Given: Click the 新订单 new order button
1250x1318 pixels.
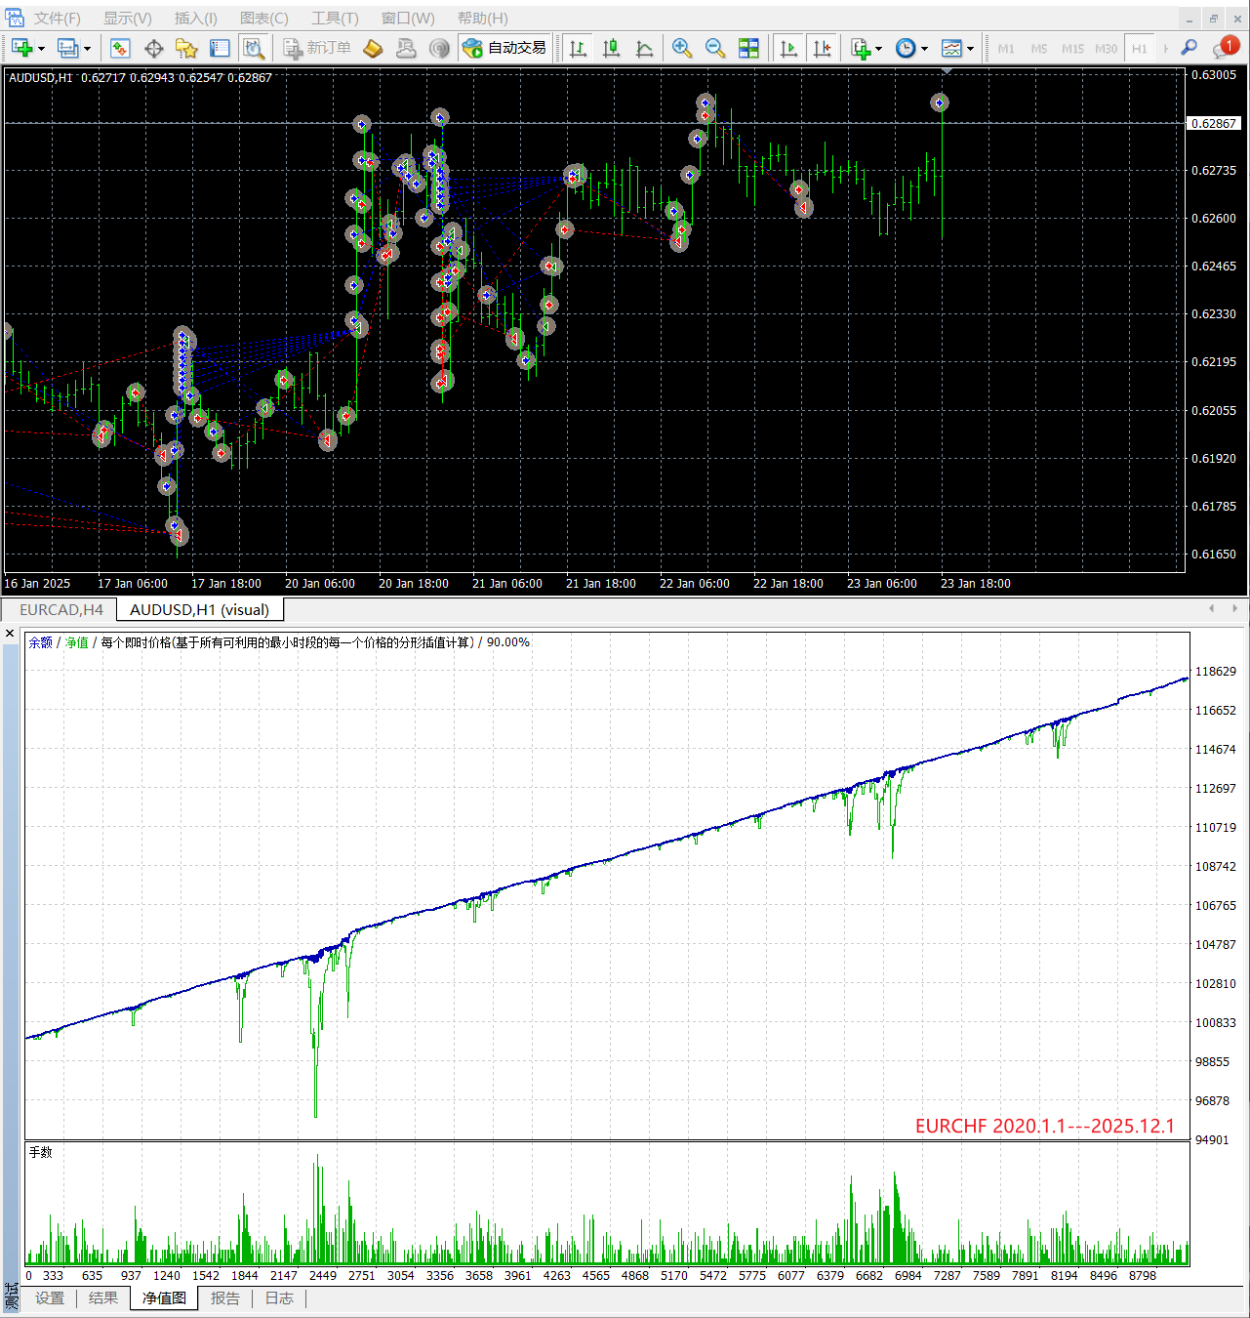Looking at the screenshot, I should pos(317,48).
